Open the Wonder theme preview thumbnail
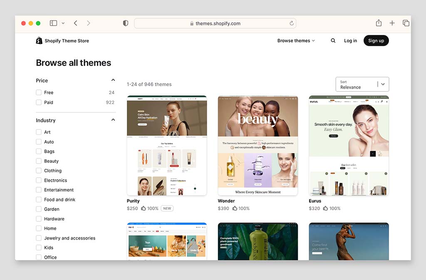The height and width of the screenshot is (280, 426). pyautogui.click(x=258, y=145)
